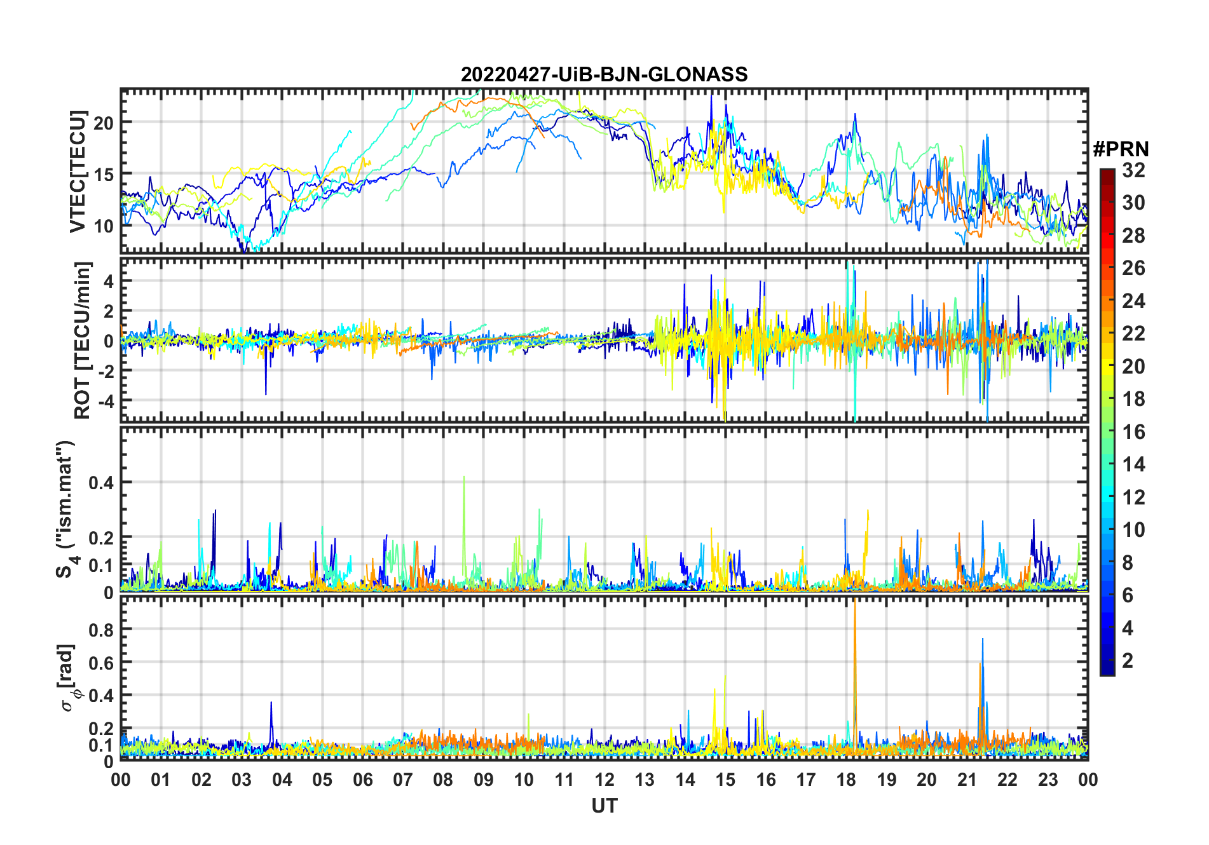Select the 0.8 tick label on sigma-phi axis
The image size is (1209, 845).
coord(102,630)
